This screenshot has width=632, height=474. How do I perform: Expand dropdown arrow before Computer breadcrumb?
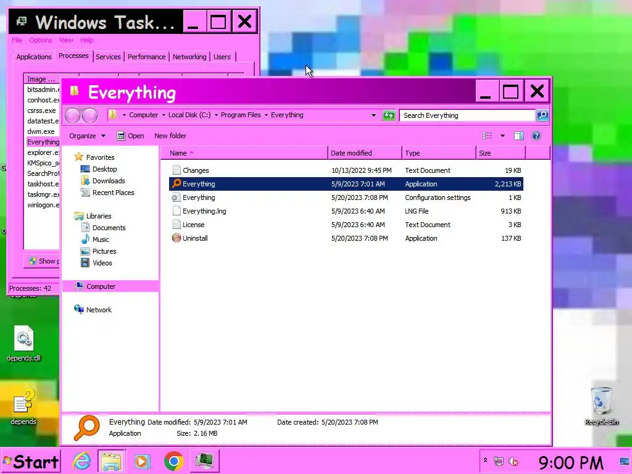tap(124, 115)
